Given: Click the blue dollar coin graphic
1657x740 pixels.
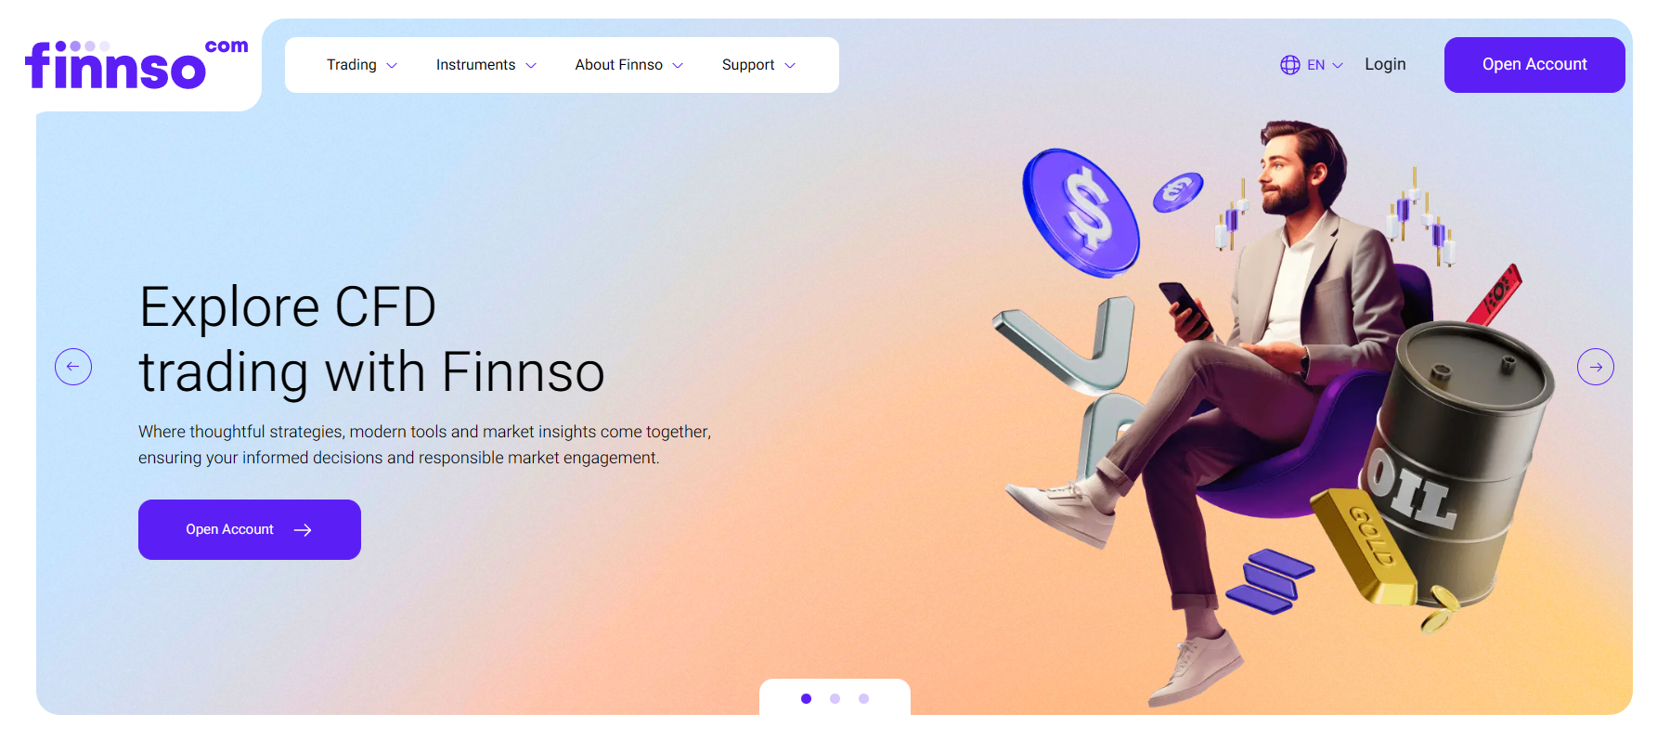Looking at the screenshot, I should coord(1081,214).
